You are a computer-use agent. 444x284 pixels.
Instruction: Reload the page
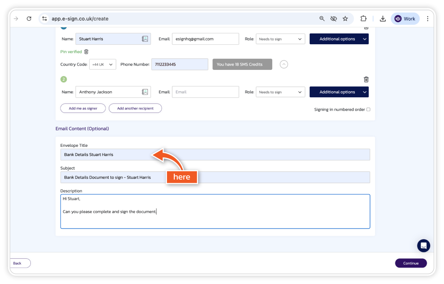[x=29, y=19]
